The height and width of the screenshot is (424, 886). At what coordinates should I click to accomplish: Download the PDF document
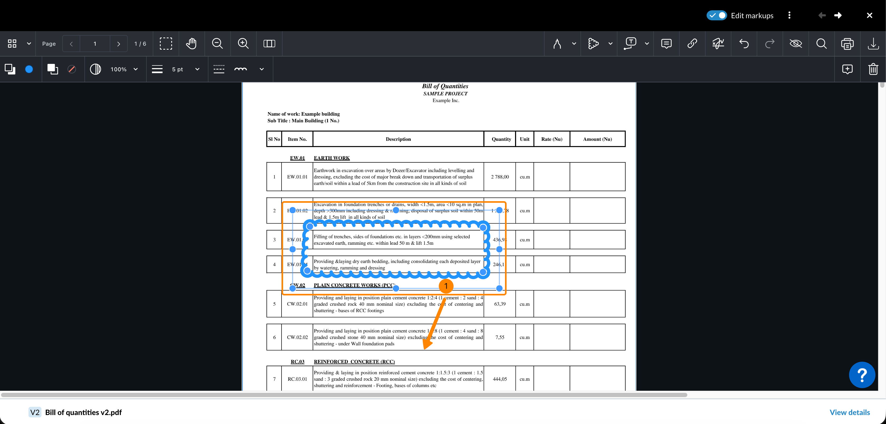pyautogui.click(x=873, y=44)
